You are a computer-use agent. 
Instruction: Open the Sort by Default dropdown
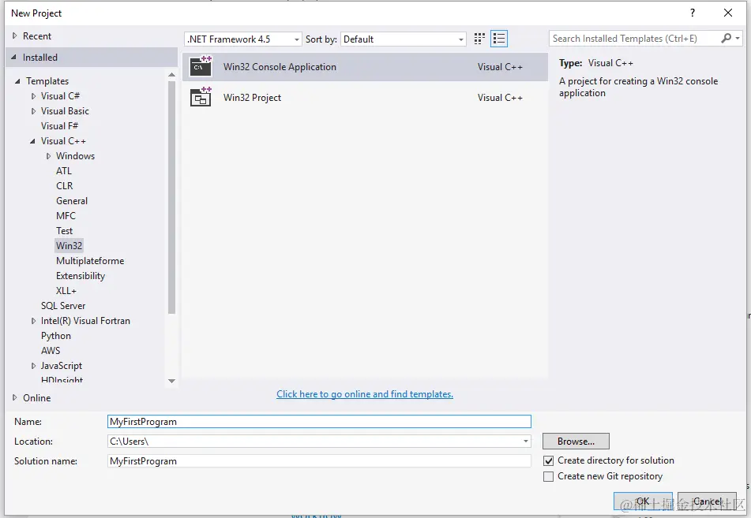[x=403, y=39]
